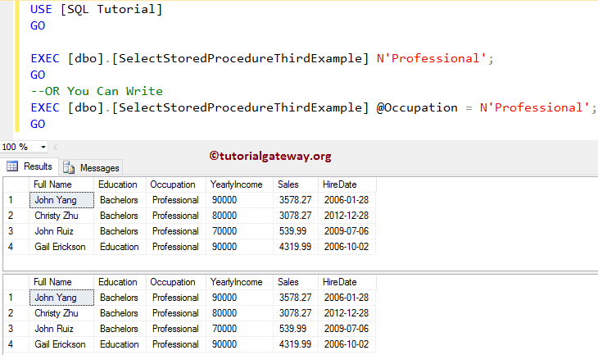Click the scroll-left arrow beside the zoom box
Screen dimensions: 598x355
56,147
